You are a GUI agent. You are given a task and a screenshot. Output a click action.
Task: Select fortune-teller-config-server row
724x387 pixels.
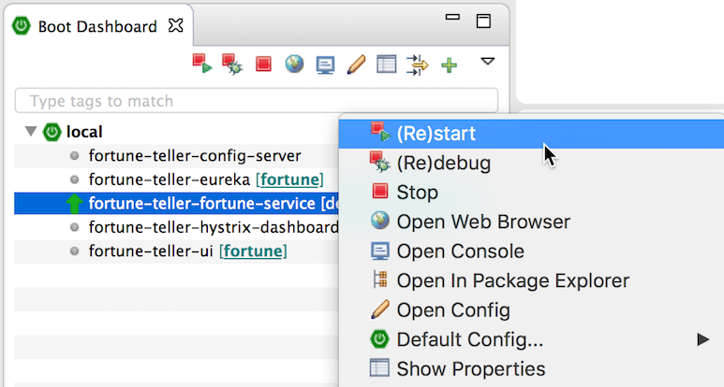coord(176,156)
